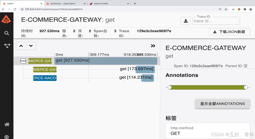Click the get 114.231ms span bar
The height and width of the screenshot is (139, 255).
(148, 78)
